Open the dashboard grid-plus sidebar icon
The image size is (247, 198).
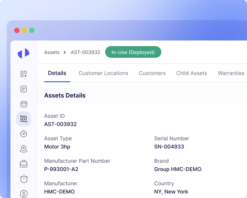24,74
